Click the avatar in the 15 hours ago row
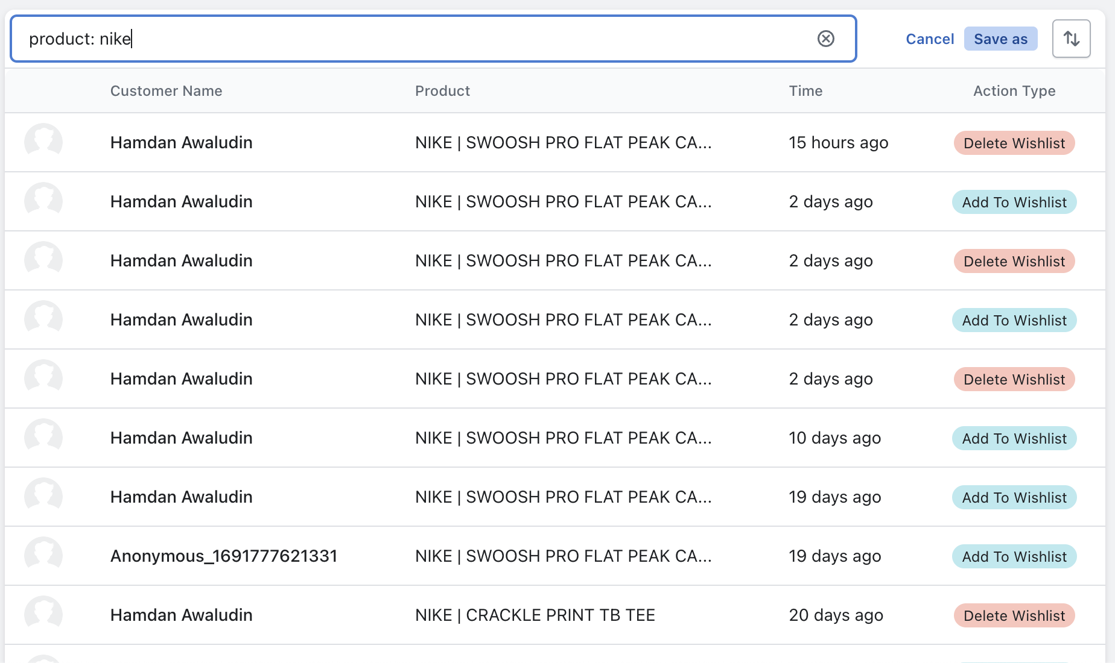Viewport: 1115px width, 663px height. tap(43, 142)
